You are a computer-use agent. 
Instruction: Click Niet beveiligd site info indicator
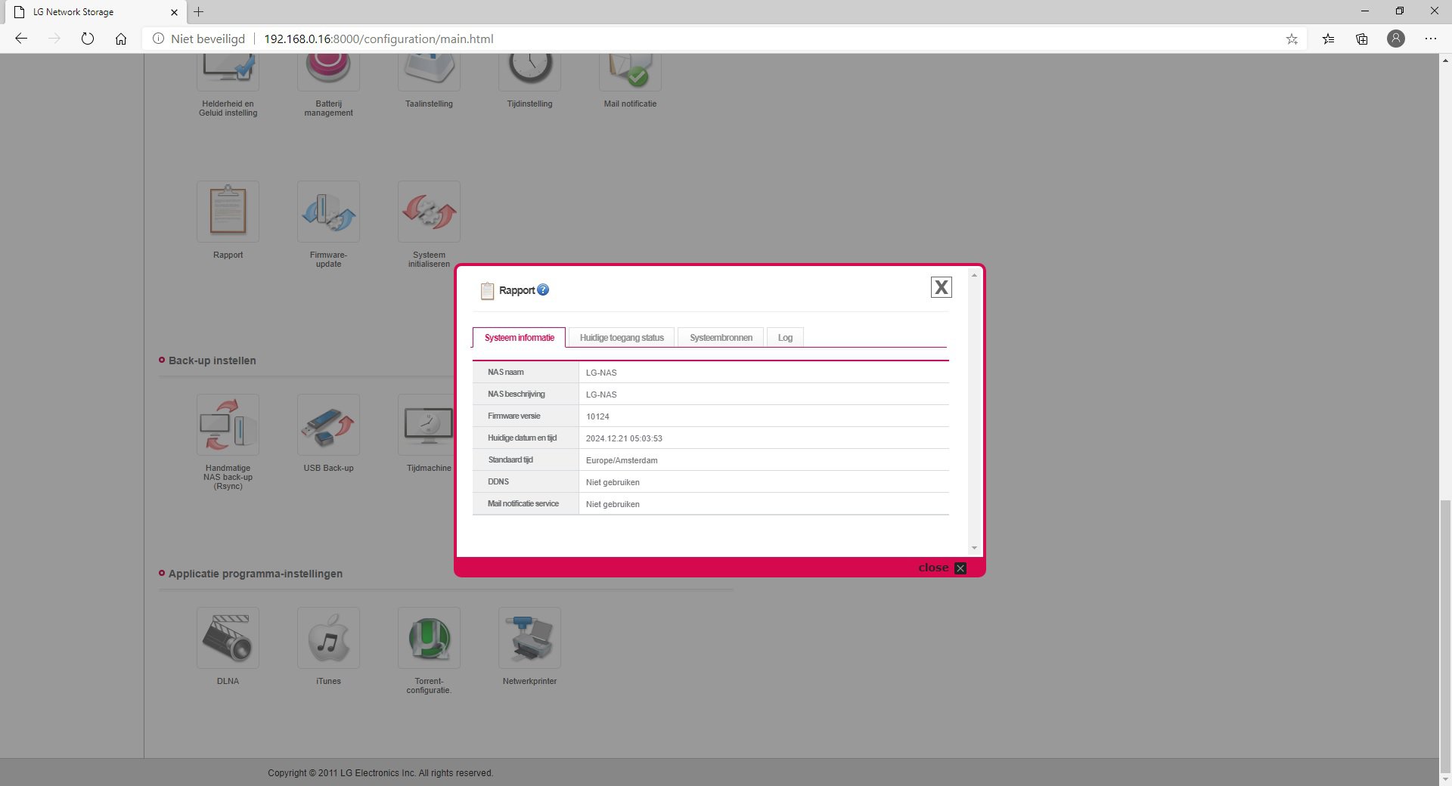click(199, 39)
